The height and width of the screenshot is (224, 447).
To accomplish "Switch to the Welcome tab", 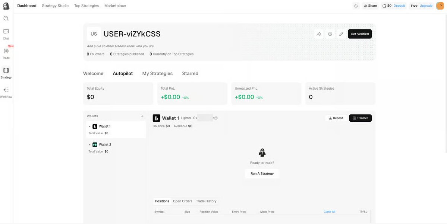I will [x=93, y=73].
